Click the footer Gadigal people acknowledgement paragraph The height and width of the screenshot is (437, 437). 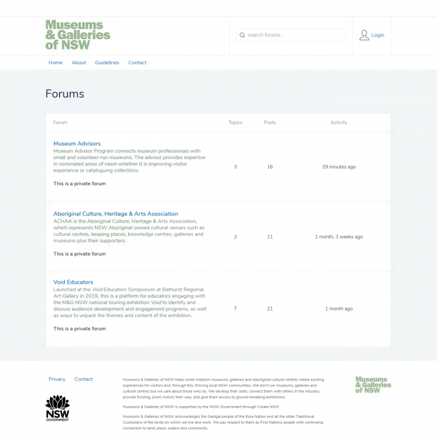point(223,422)
